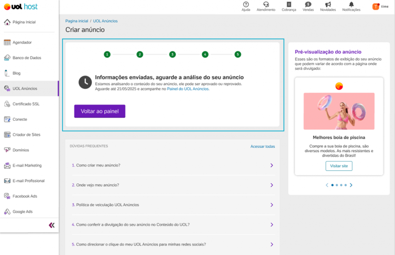Viewport: 395px width, 255px height.
Task: Open Atendimento headset icon
Action: (x=266, y=4)
